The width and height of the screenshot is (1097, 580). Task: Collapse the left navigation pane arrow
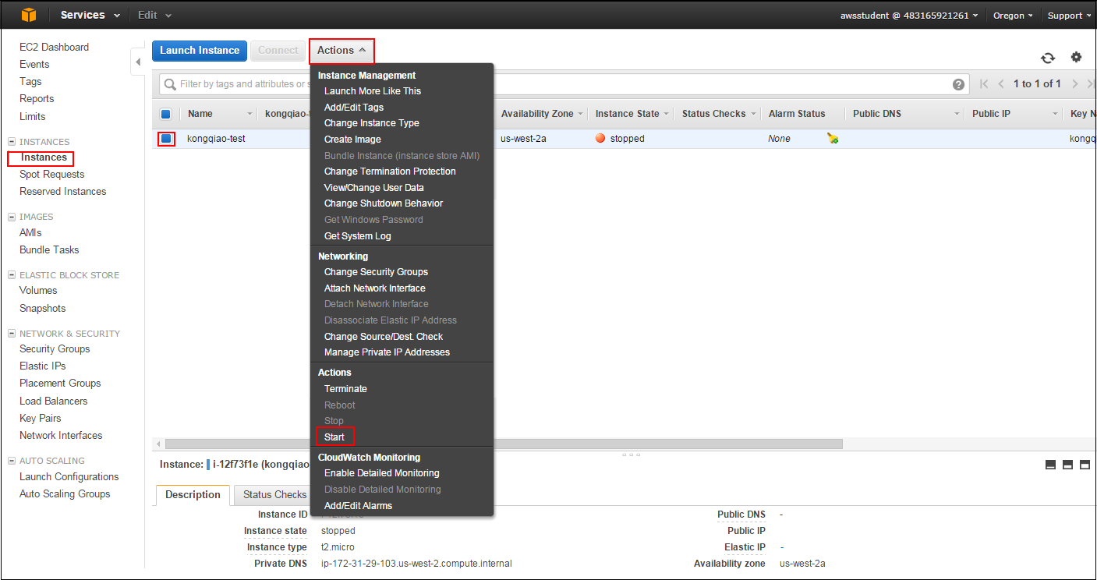[138, 62]
